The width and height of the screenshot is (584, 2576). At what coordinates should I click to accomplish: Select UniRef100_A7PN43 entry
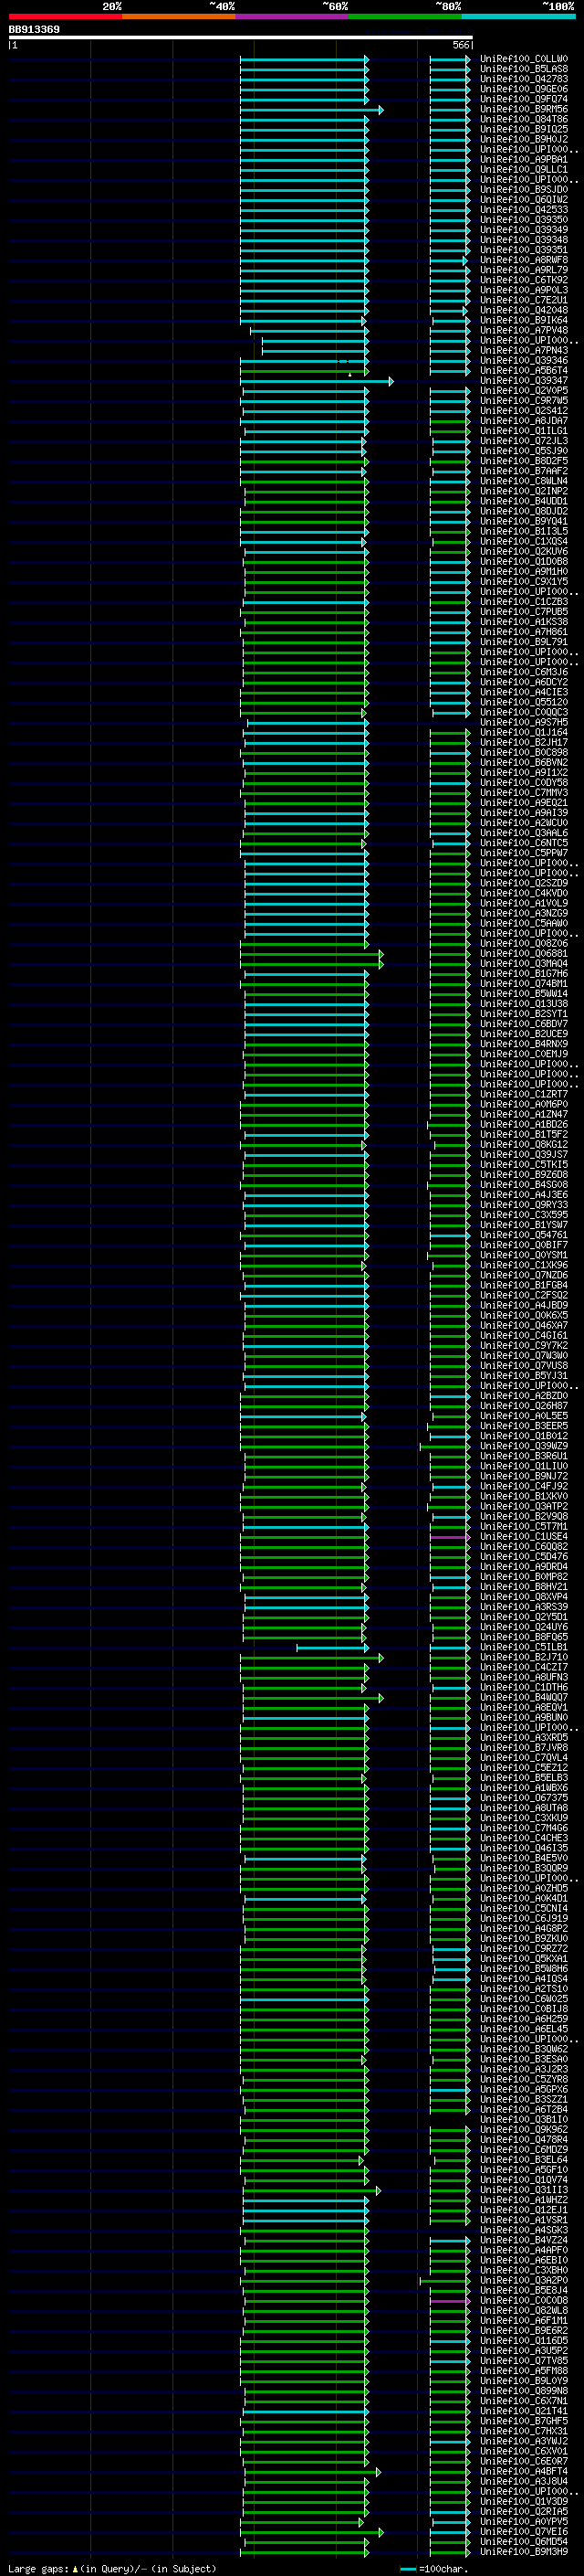(524, 350)
